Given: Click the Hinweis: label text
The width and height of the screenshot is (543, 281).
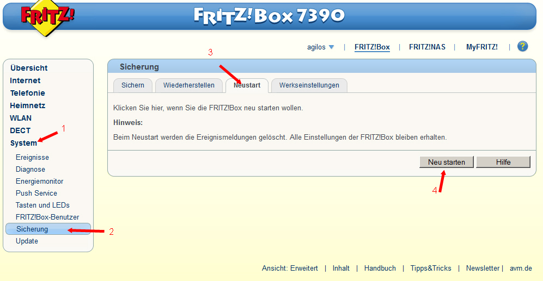Looking at the screenshot, I should [x=128, y=123].
